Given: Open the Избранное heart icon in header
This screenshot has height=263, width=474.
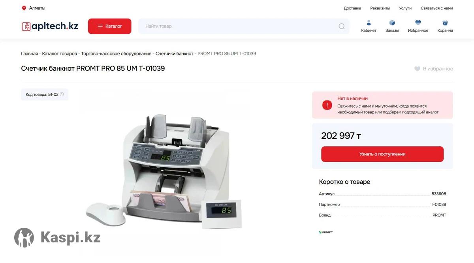Looking at the screenshot, I should [x=418, y=23].
